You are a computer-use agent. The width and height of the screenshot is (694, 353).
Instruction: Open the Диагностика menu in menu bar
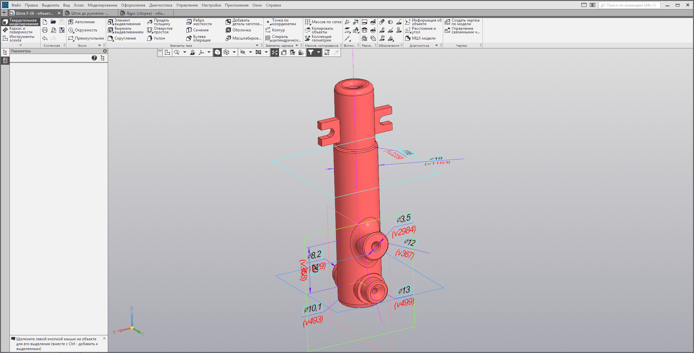[160, 5]
